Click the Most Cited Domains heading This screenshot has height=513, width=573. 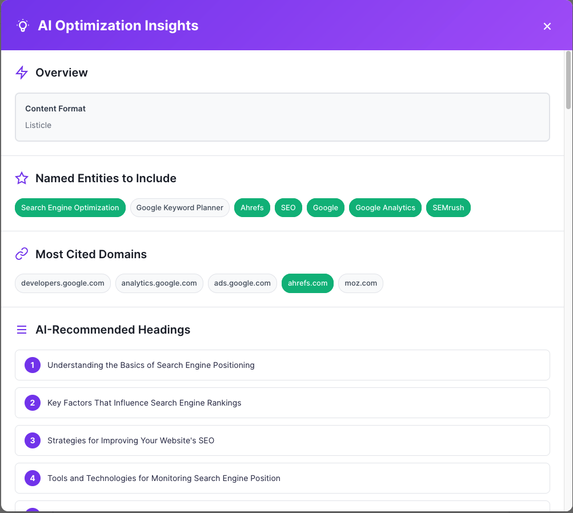tap(91, 254)
